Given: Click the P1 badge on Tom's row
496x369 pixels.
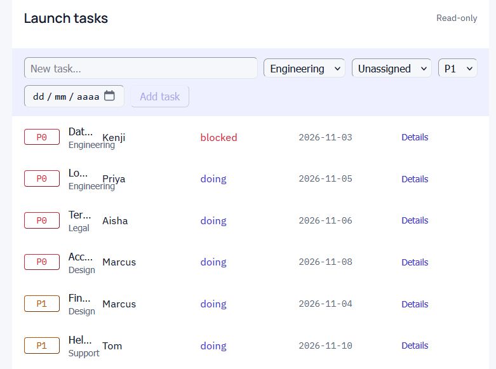Looking at the screenshot, I should (x=42, y=346).
